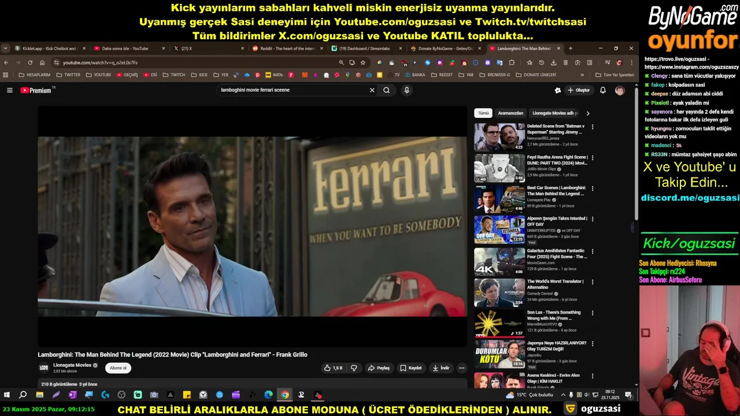Open all bookmarks folder 'Tüm Yer İşaretleri'
Viewport: 740px width, 416px height.
615,75
